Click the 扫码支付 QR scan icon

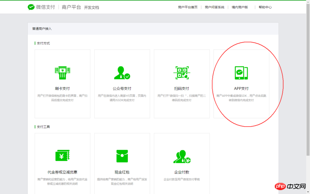[x=181, y=72]
